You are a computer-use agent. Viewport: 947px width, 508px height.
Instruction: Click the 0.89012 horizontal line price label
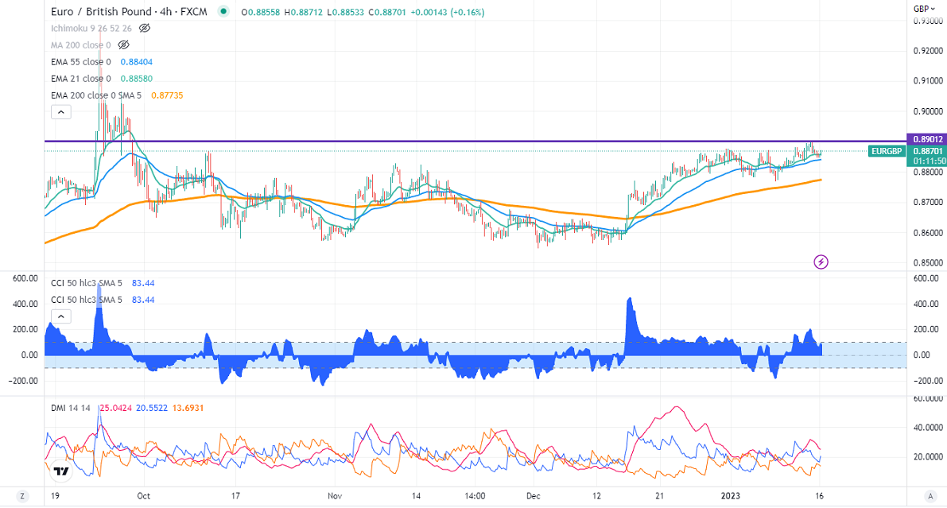tap(927, 140)
